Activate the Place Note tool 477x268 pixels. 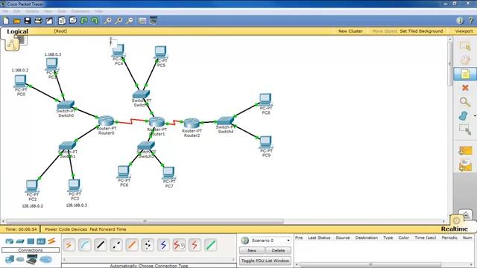point(465,74)
